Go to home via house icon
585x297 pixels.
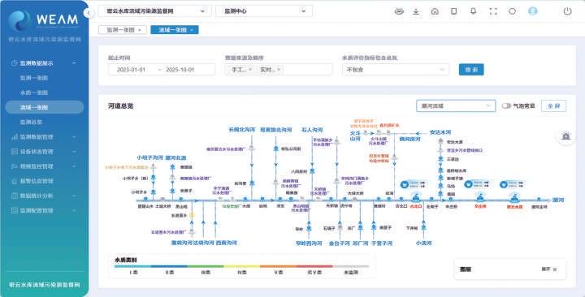click(435, 11)
